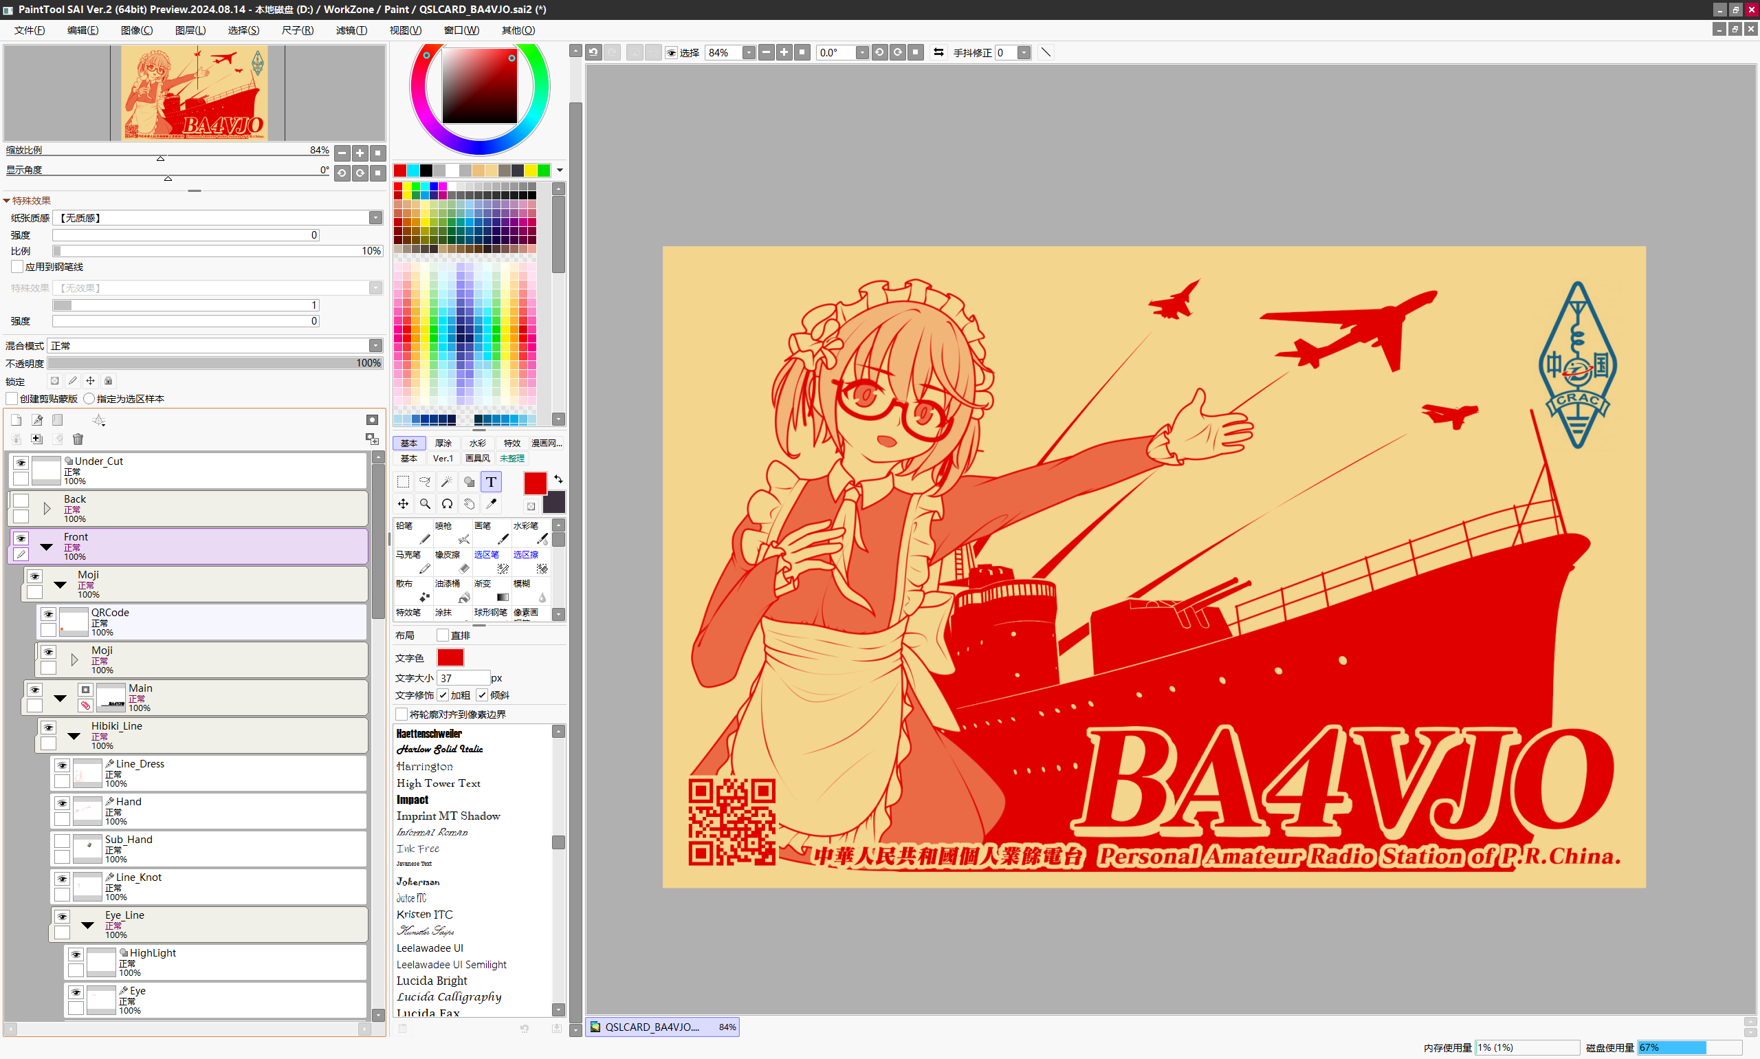This screenshot has width=1760, height=1059.
Task: Adjust the 不透明度 opacity slider
Action: (x=215, y=363)
